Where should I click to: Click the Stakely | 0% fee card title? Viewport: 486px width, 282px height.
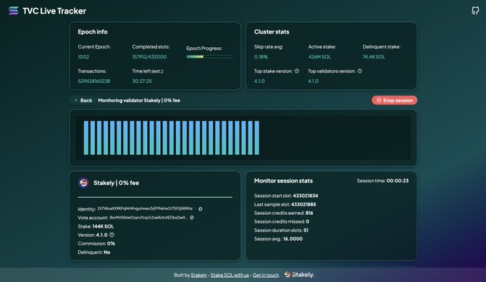[x=116, y=183]
